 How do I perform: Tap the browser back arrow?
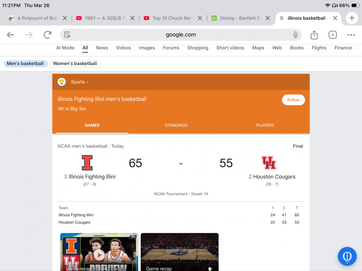(11, 35)
